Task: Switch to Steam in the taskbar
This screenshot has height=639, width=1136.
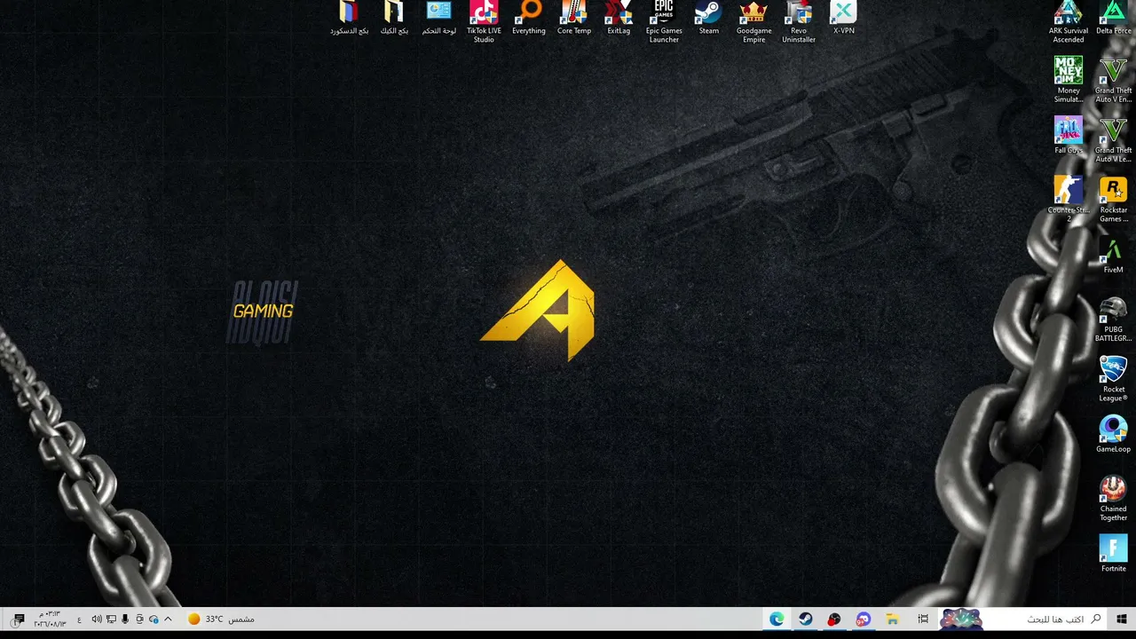Action: pos(806,619)
